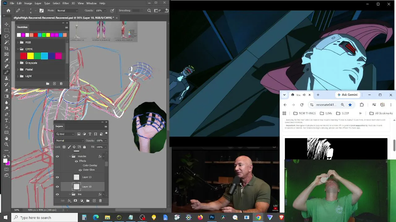Pick the yellow swatch in the CMYK group
This screenshot has height=222, width=396.
tap(30, 56)
